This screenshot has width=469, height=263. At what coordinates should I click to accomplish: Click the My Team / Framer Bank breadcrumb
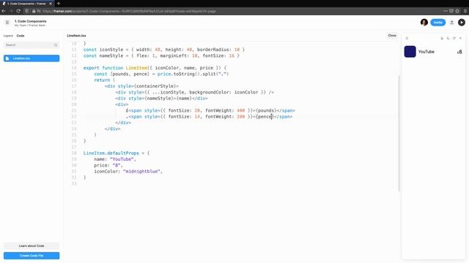30,26
